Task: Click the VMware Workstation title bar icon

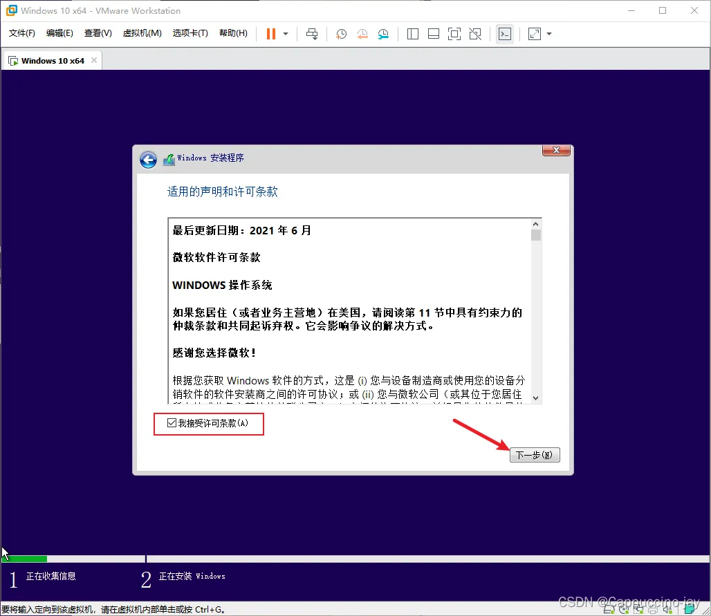Action: [x=11, y=10]
